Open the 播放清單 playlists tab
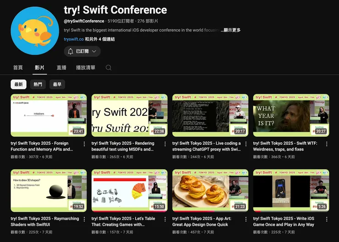 pos(86,68)
